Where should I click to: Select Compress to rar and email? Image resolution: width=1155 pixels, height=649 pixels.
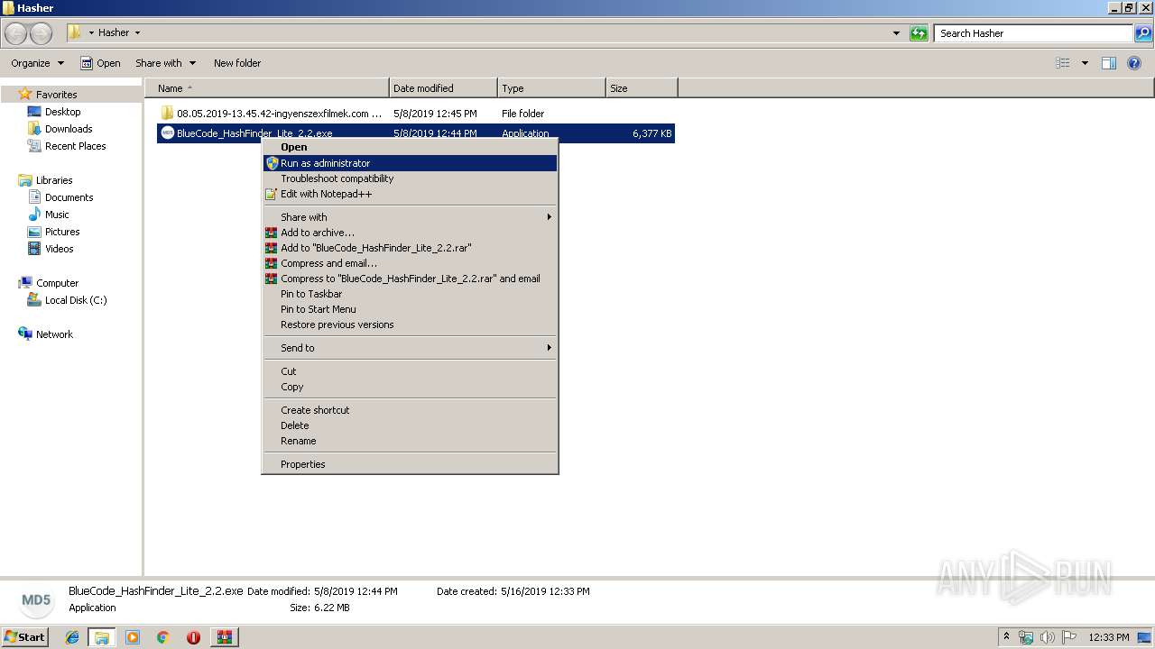click(x=410, y=279)
